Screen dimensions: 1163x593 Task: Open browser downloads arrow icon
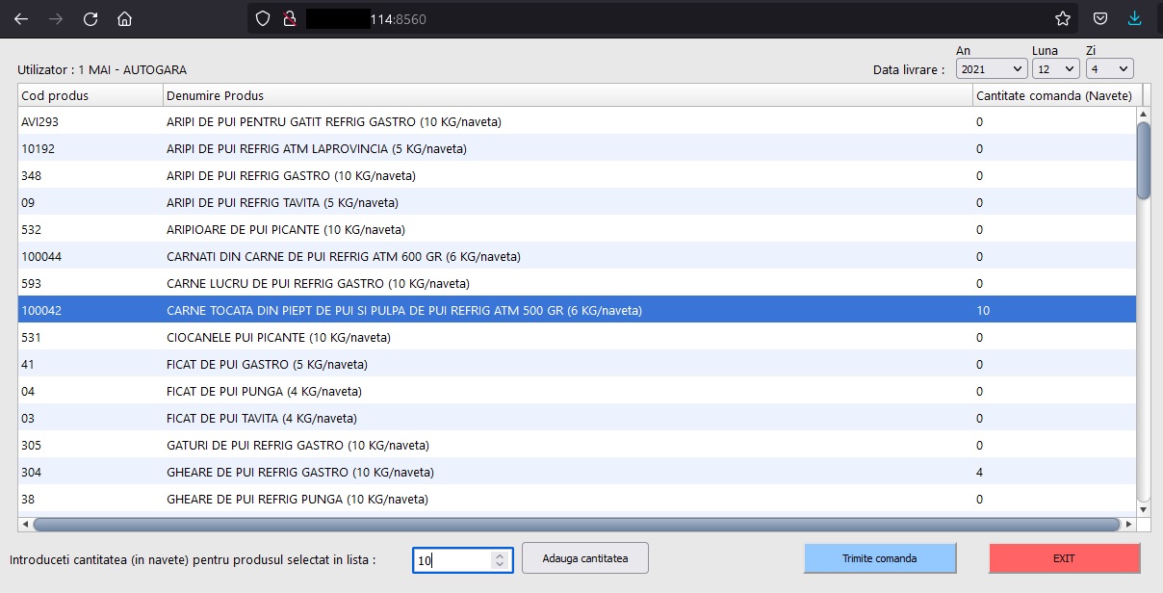[1135, 19]
